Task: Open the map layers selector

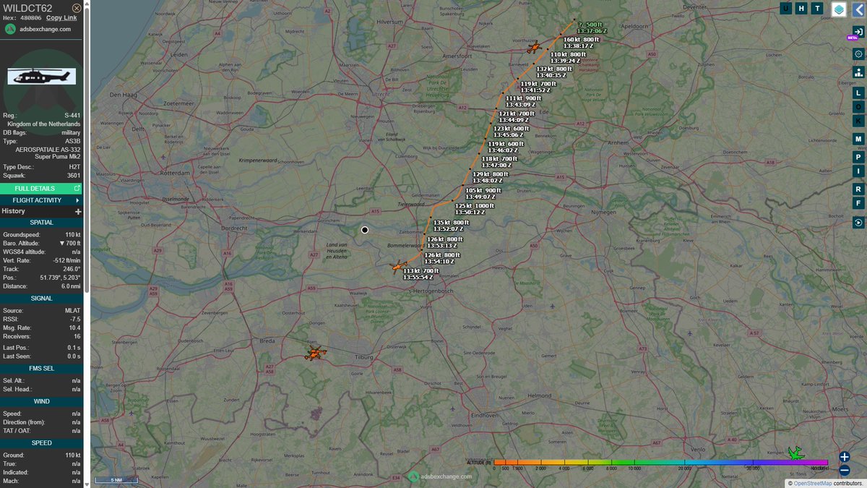Action: [838, 9]
